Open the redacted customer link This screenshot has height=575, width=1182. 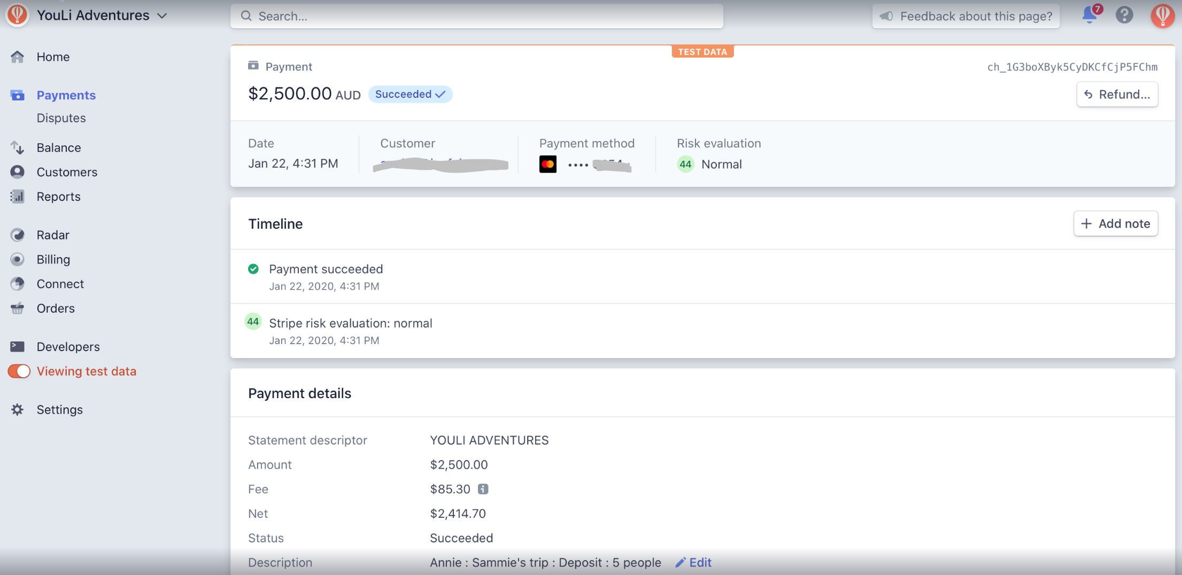coord(441,165)
